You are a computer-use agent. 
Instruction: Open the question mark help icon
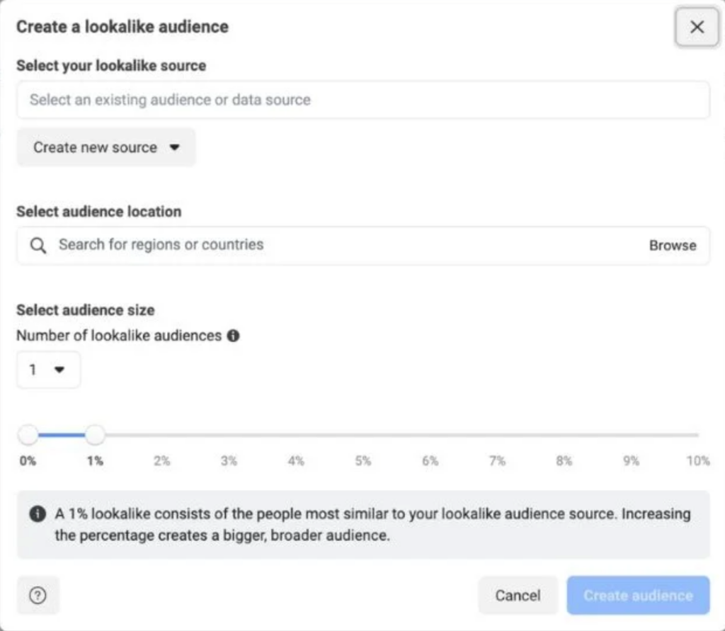pyautogui.click(x=38, y=595)
